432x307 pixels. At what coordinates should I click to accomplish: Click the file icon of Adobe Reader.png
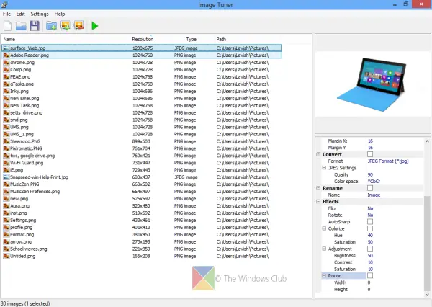(6, 55)
